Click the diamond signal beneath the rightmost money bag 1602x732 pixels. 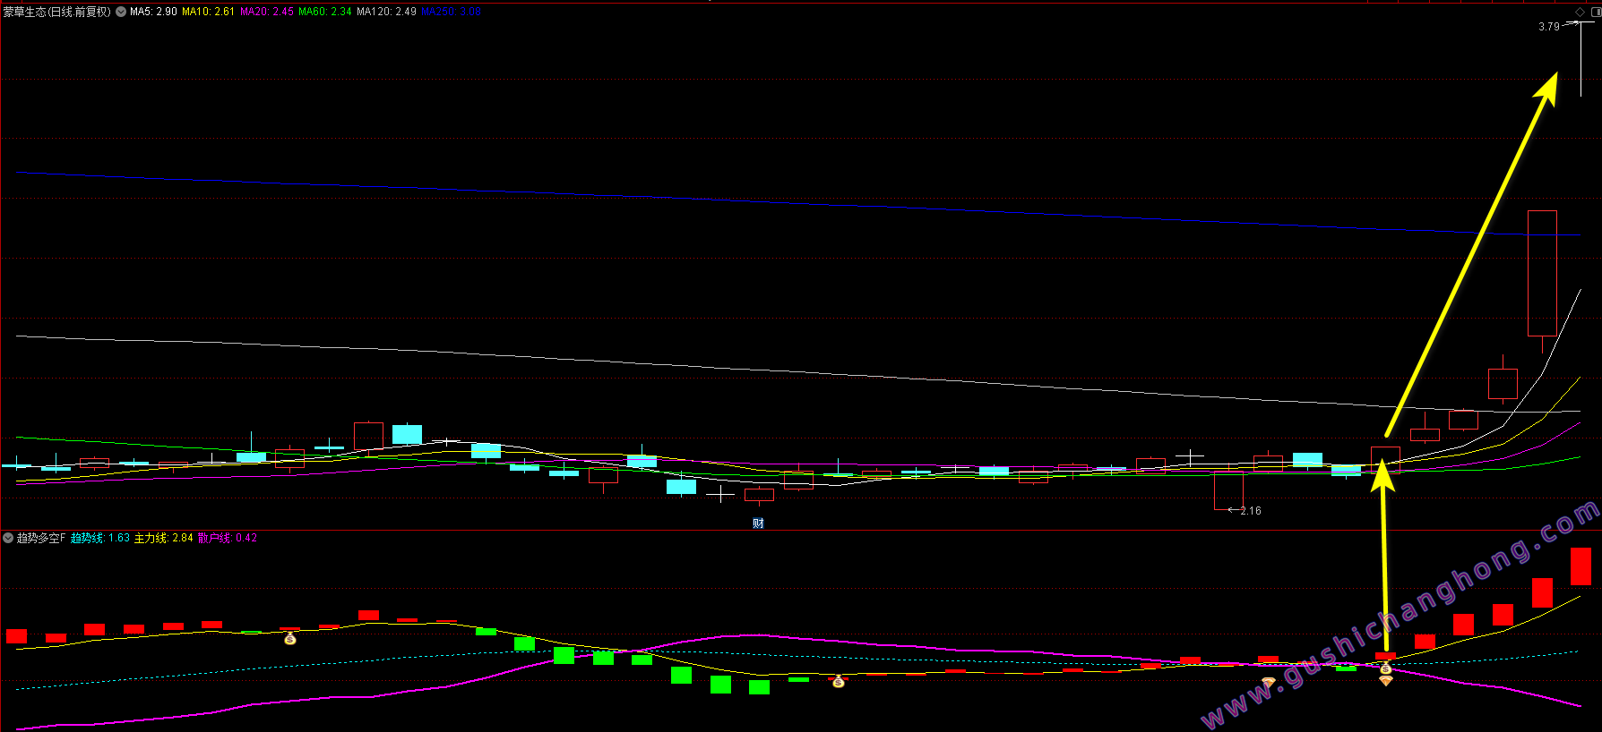click(1385, 681)
